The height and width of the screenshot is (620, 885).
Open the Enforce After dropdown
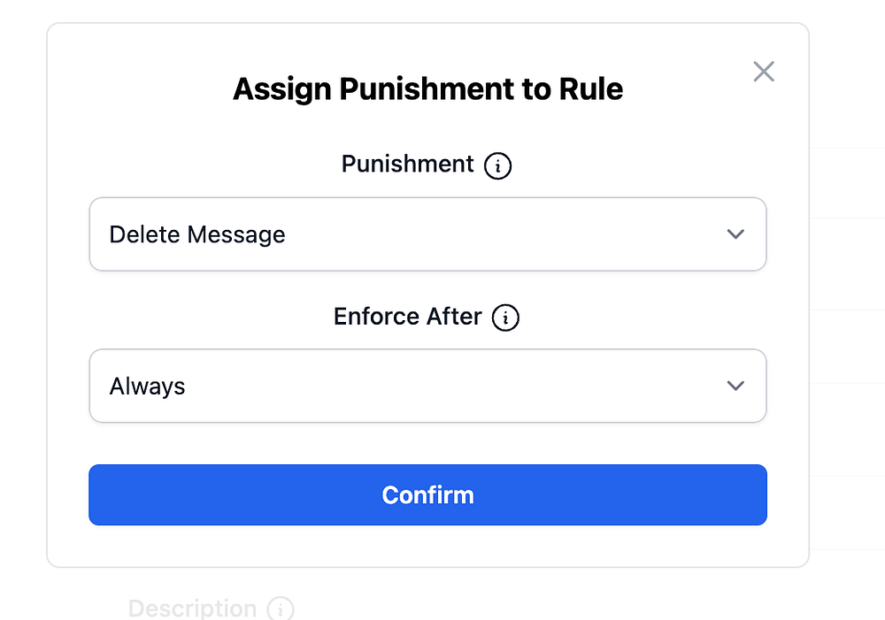(427, 387)
